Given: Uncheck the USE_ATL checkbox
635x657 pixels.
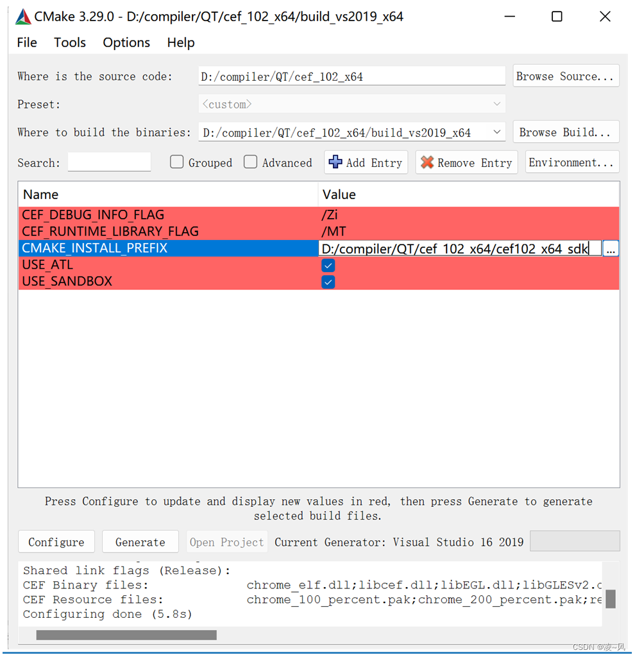Looking at the screenshot, I should click(x=328, y=265).
